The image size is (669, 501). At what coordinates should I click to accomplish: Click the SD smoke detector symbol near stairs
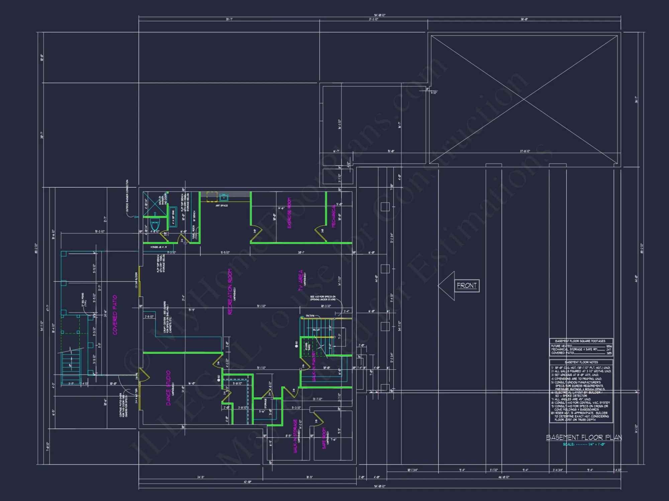296,346
